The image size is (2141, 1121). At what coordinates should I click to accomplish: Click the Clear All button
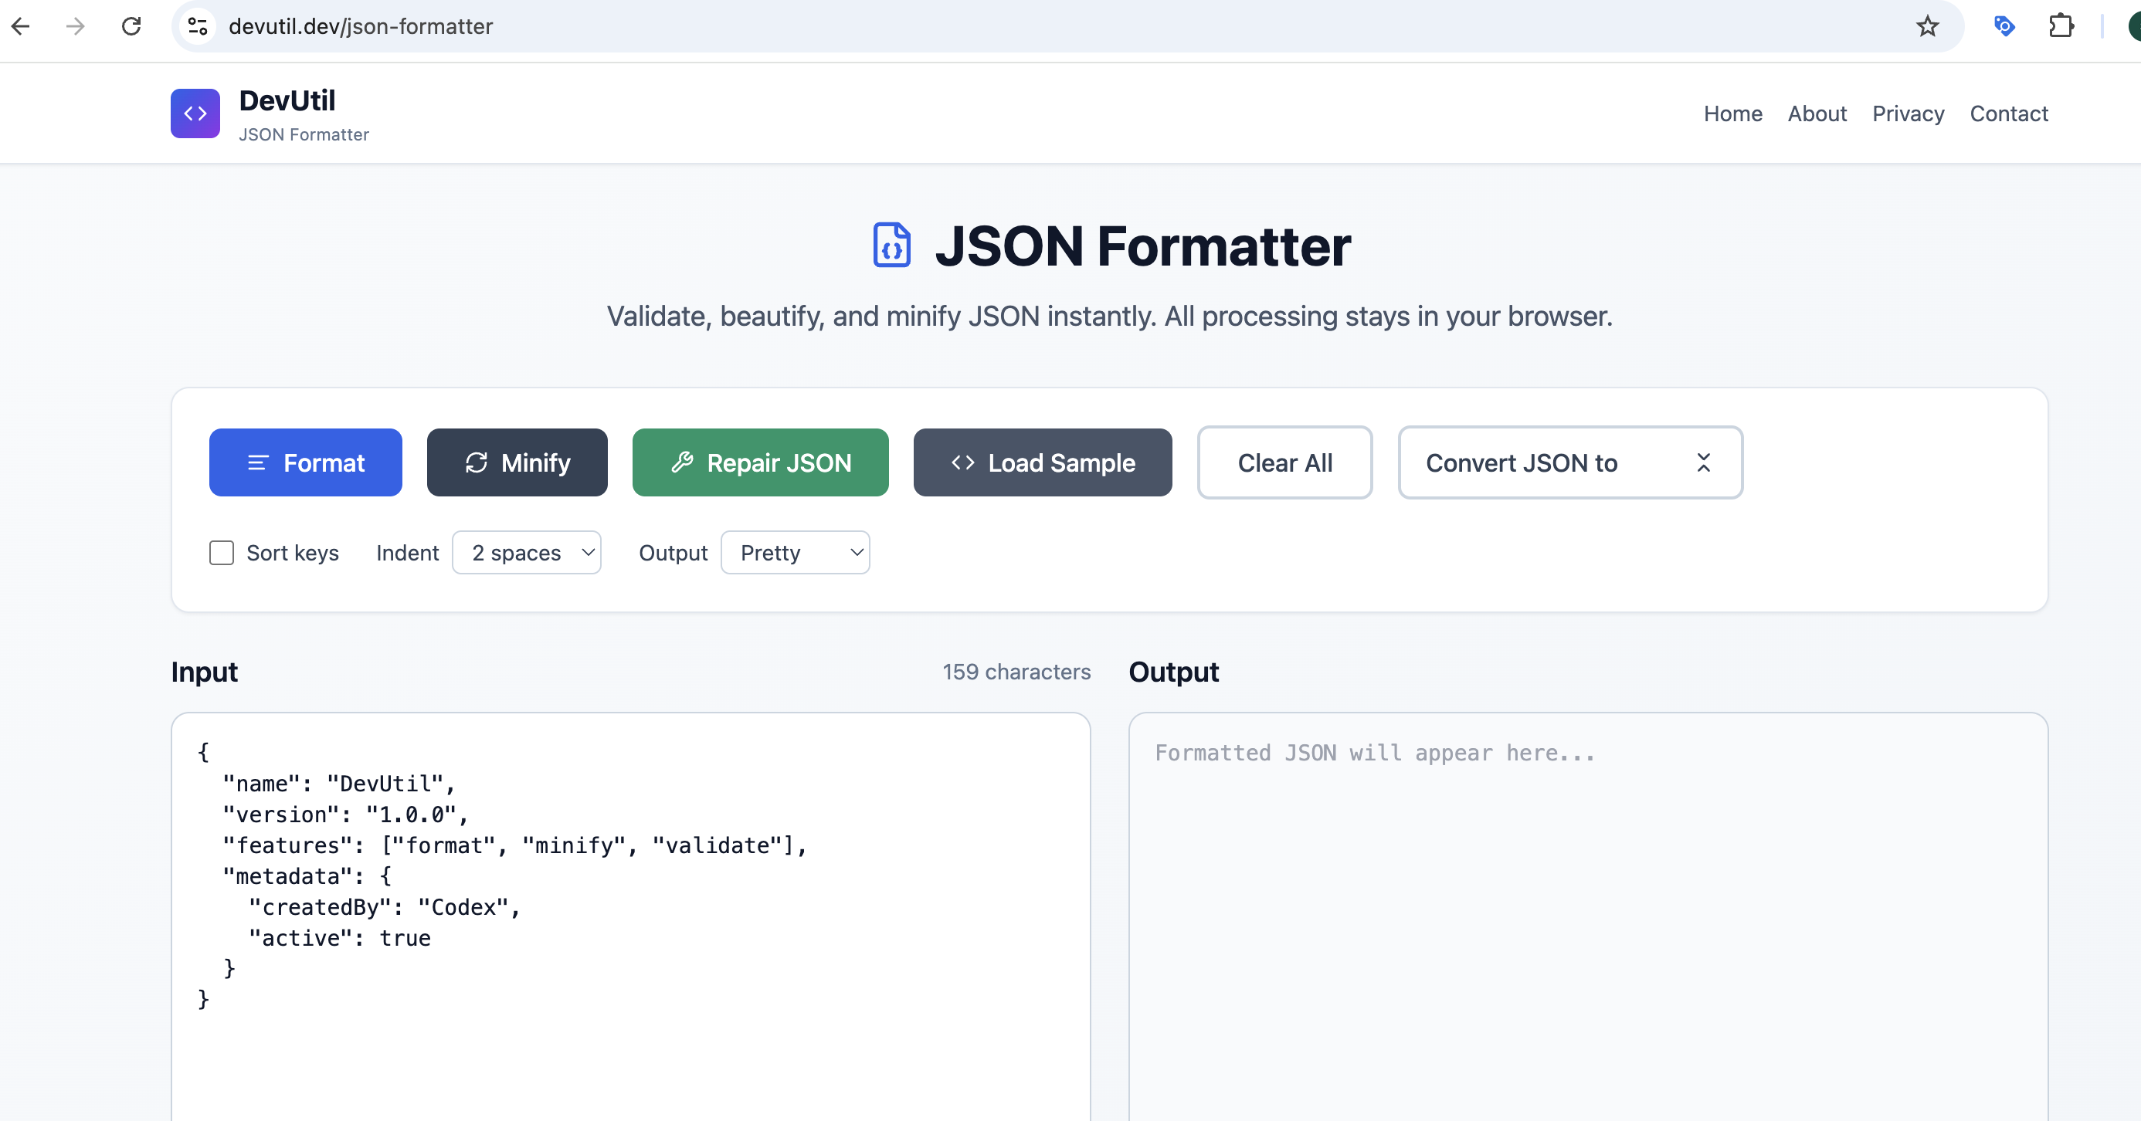[1284, 463]
